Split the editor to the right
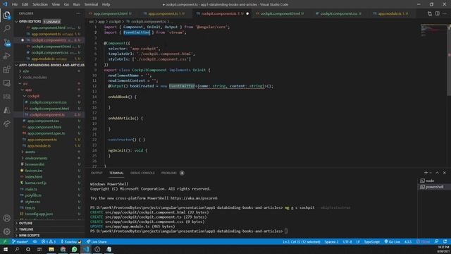 coord(437,13)
